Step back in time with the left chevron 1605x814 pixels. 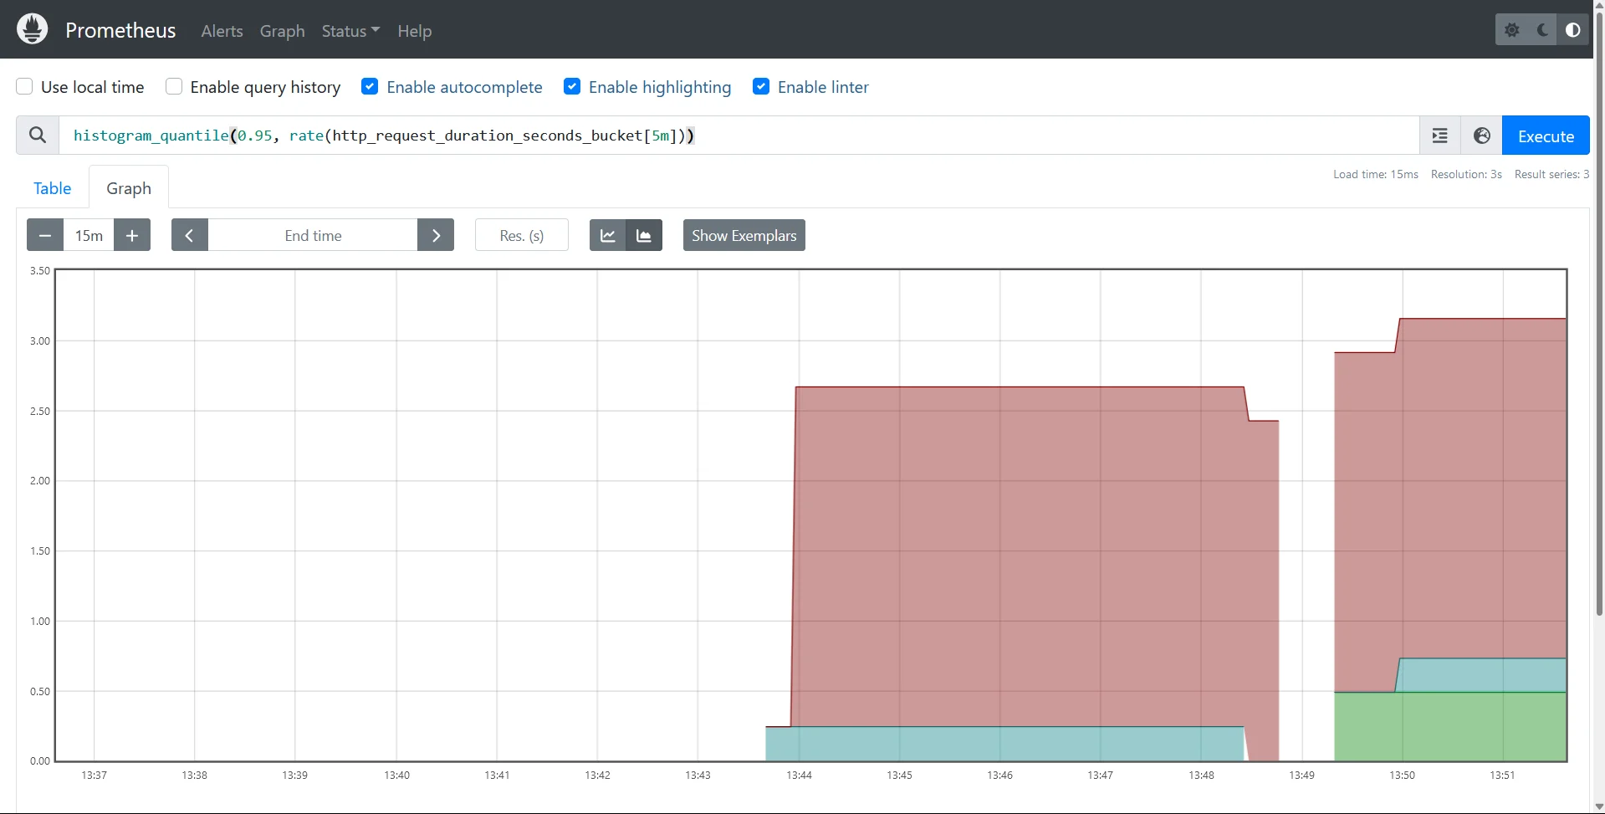tap(189, 235)
